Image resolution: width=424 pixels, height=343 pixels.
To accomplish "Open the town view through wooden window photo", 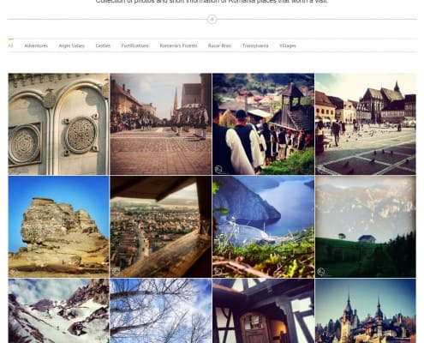I will pos(161,226).
